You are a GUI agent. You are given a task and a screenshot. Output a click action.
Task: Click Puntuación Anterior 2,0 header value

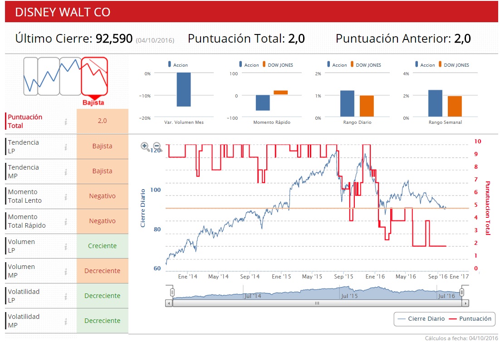(x=462, y=39)
